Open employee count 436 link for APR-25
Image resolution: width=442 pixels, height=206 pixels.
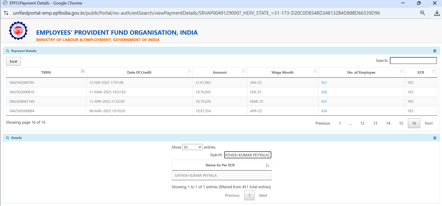point(324,111)
